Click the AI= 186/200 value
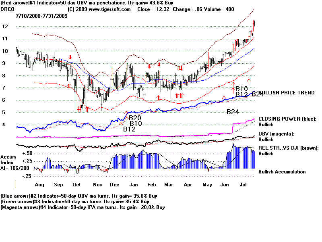This screenshot has height=242, width=322. coord(15,168)
